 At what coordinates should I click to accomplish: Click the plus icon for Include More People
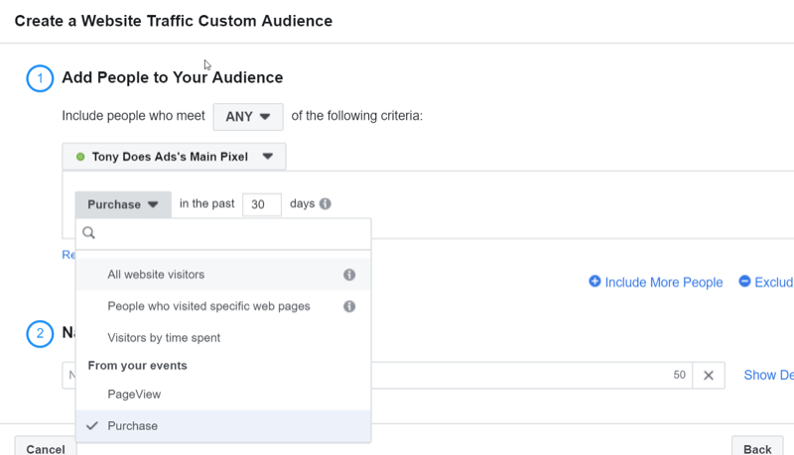(x=595, y=282)
